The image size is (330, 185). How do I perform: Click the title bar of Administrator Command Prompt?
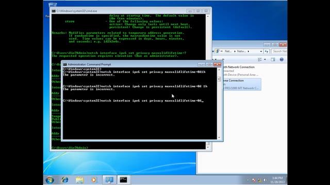130,64
